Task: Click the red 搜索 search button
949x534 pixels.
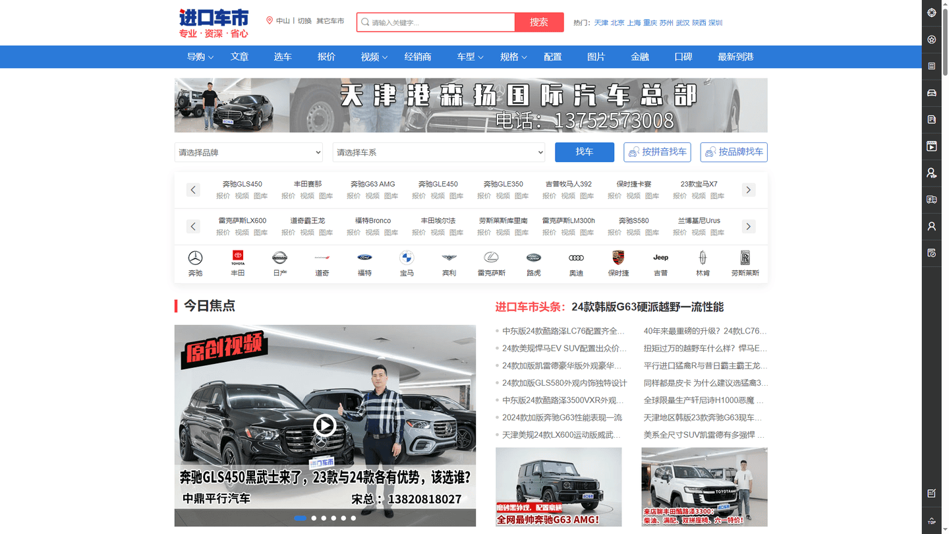Action: click(539, 22)
